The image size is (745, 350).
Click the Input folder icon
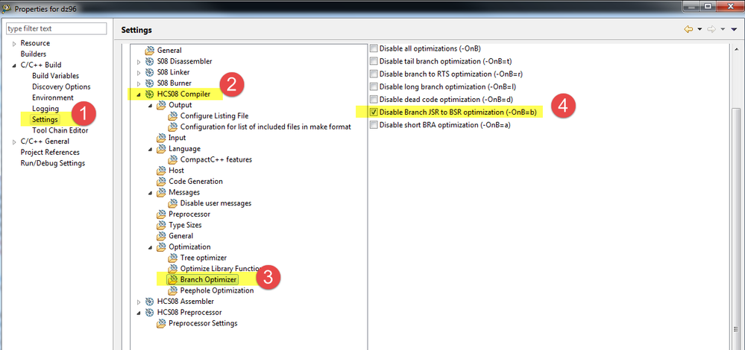pyautogui.click(x=162, y=138)
